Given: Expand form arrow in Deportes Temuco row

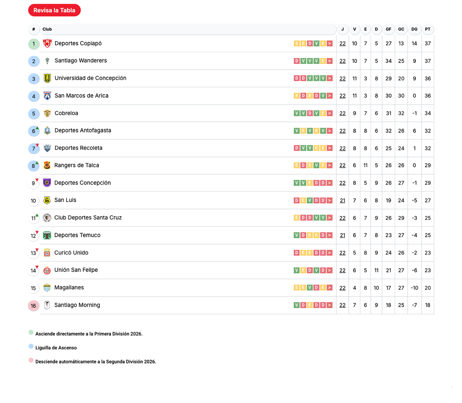Looking at the screenshot, I should pos(330,235).
